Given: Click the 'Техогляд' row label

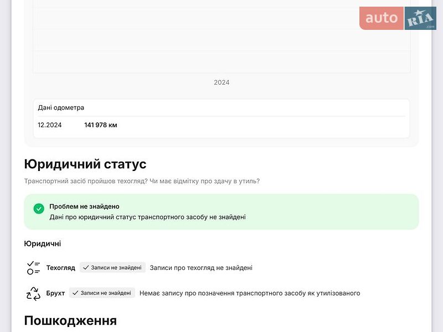Looking at the screenshot, I should pyautogui.click(x=61, y=268).
